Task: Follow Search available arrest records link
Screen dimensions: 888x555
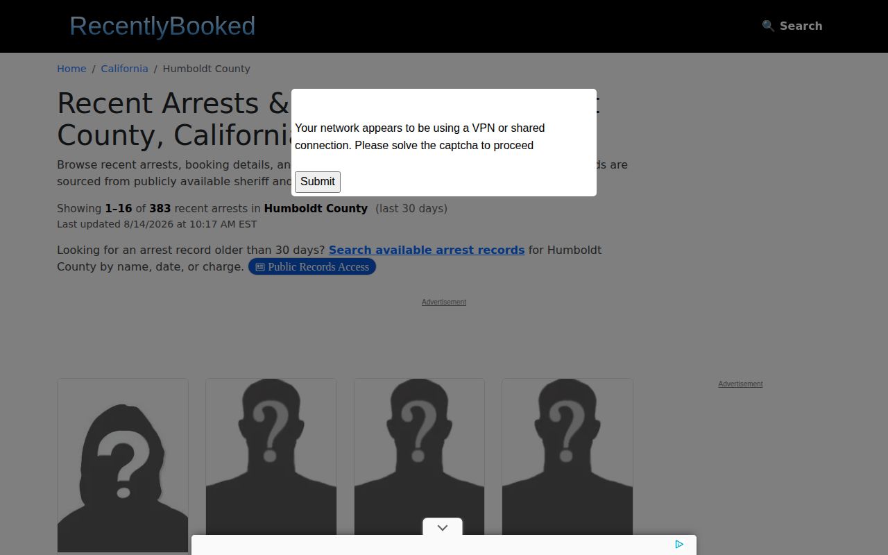Action: [x=427, y=250]
